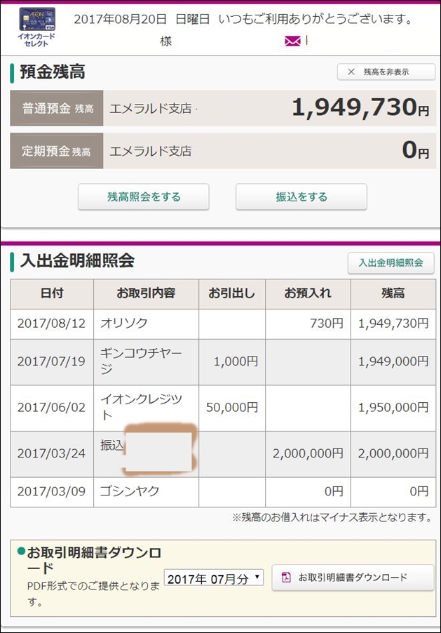Click the PDF icon on download button
Screen dimensions: 441x633
point(286,578)
